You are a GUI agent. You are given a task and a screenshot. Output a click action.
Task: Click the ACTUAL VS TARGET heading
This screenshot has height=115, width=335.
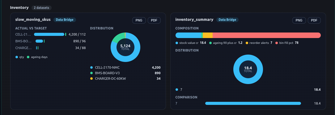click(31, 28)
